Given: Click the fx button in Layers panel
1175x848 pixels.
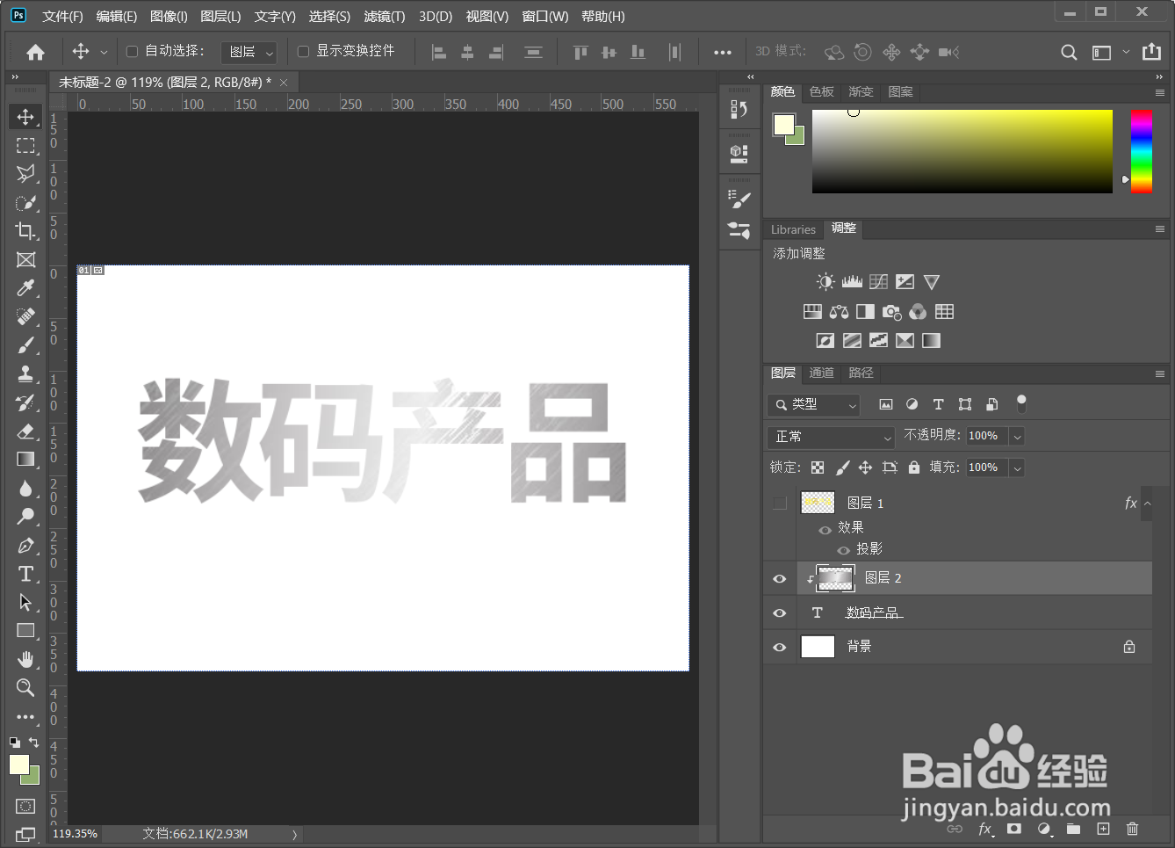Looking at the screenshot, I should [985, 829].
